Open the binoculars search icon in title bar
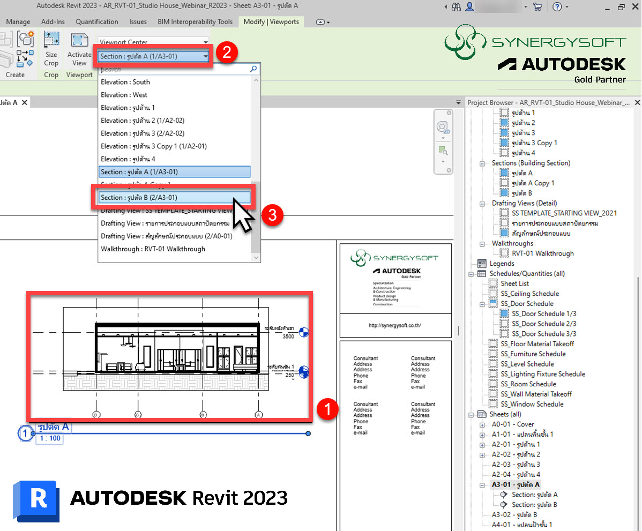 [456, 7]
